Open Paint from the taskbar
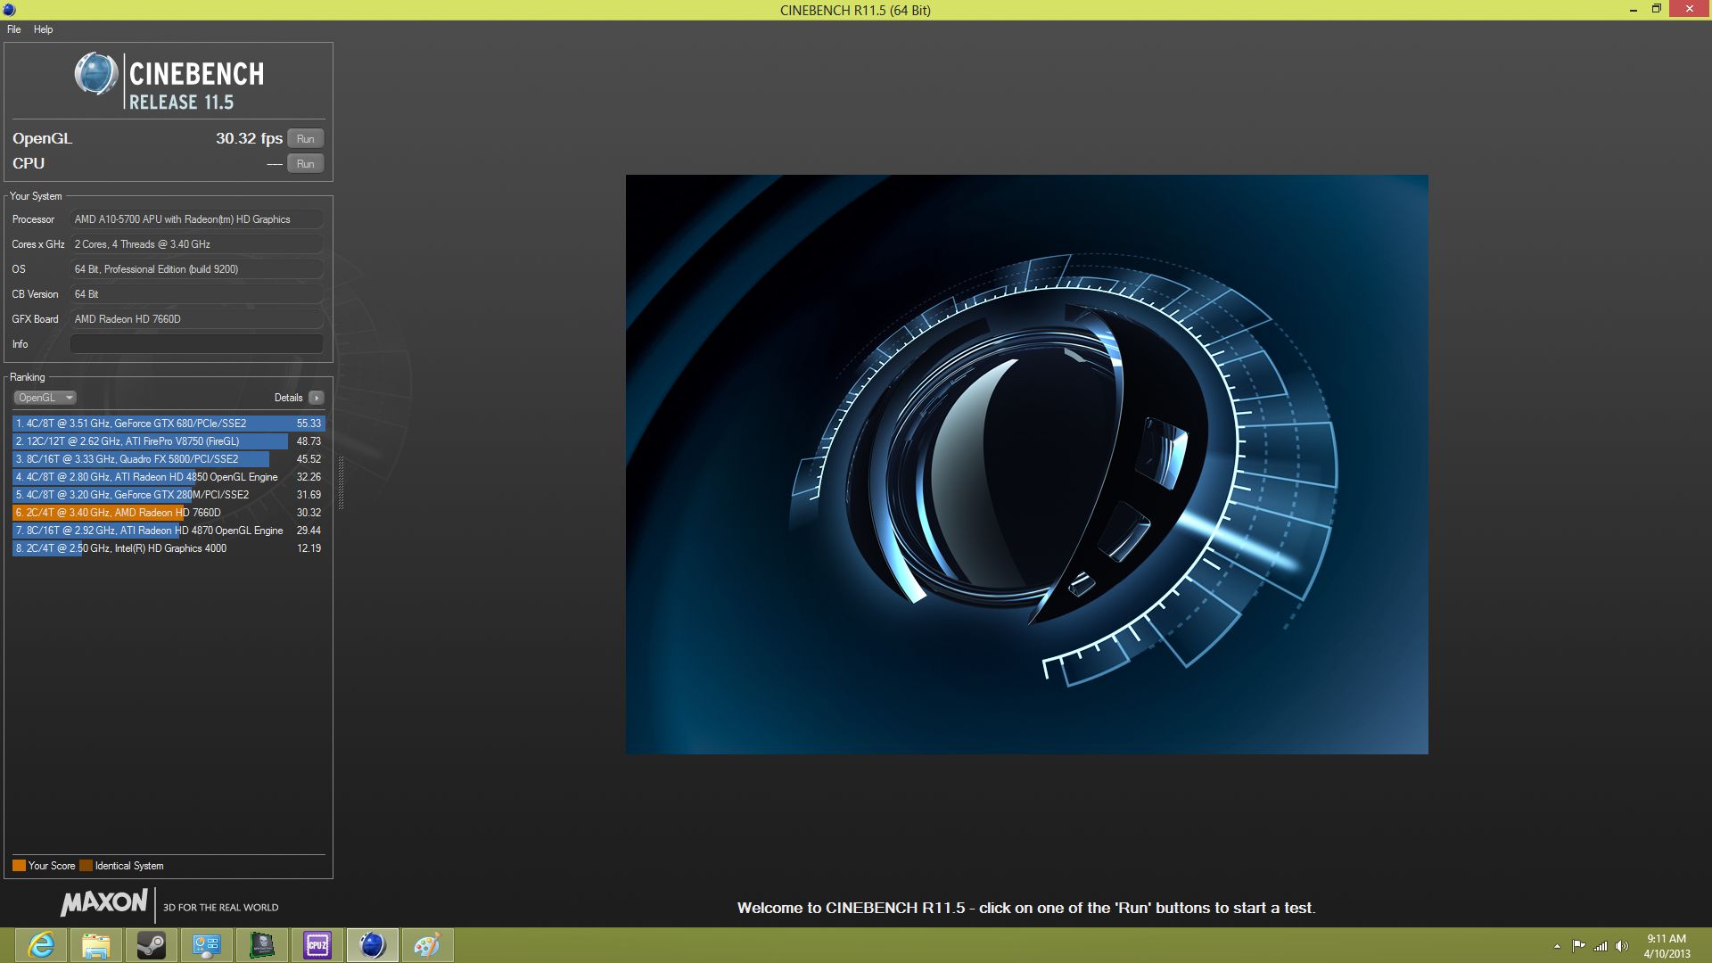Viewport: 1712px width, 963px height. coord(428,945)
